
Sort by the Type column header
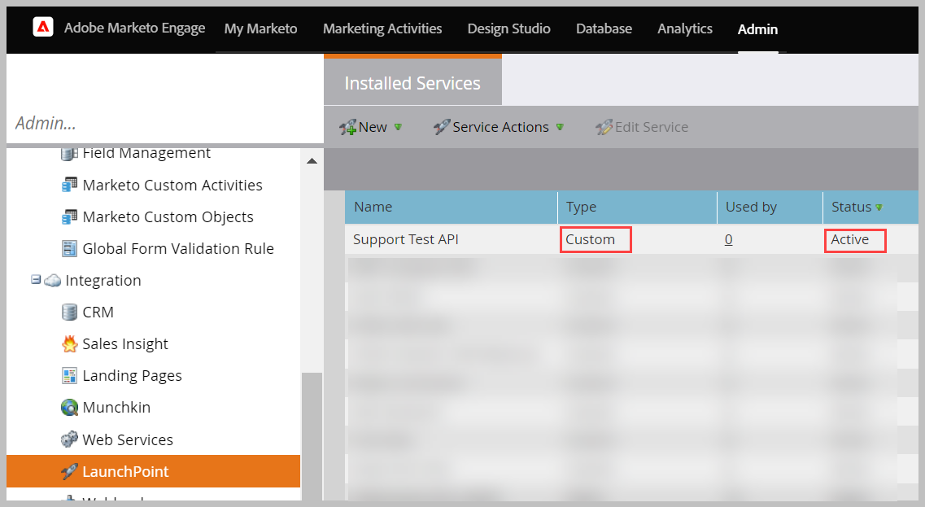637,208
